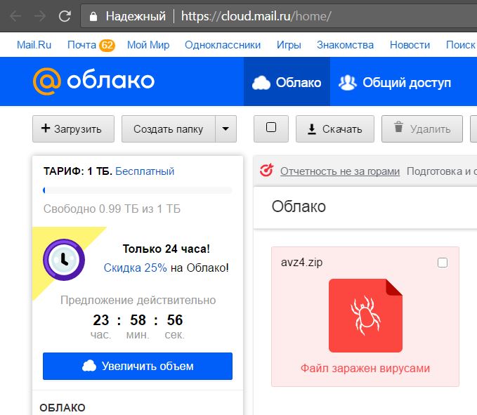Viewport: 477px width, 415px height.
Task: Click the Создать папку button
Action: coord(168,129)
